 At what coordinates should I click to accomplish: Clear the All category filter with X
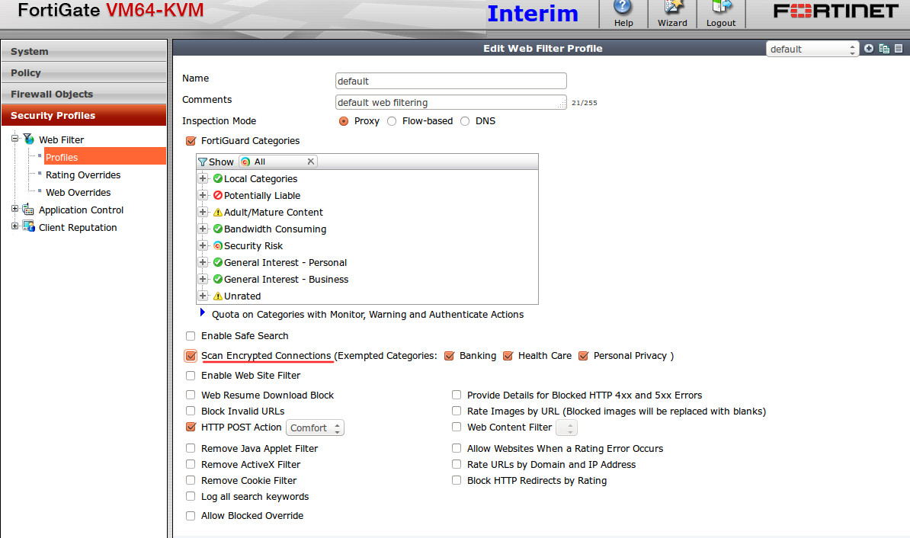(310, 162)
